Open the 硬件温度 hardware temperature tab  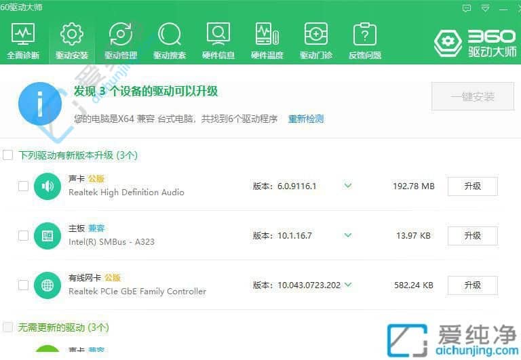[x=267, y=41]
